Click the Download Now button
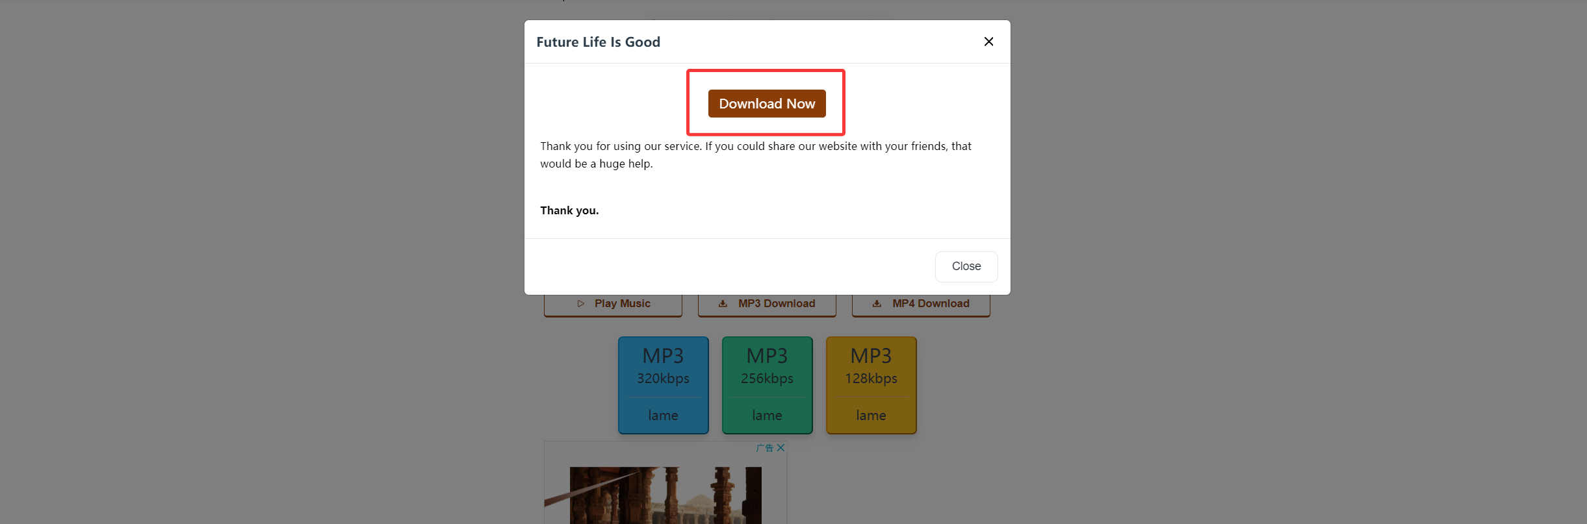 [x=767, y=104]
